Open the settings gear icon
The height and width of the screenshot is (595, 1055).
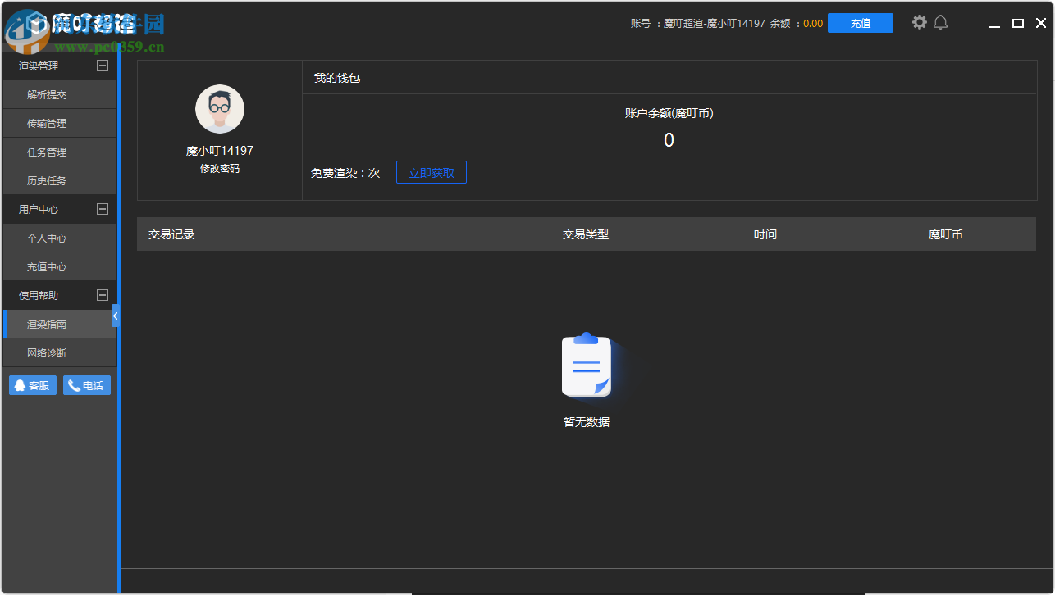[x=919, y=22]
